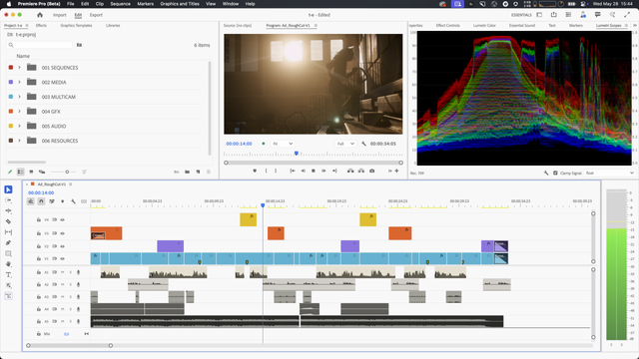Select the Rectangle tool

(x=8, y=253)
